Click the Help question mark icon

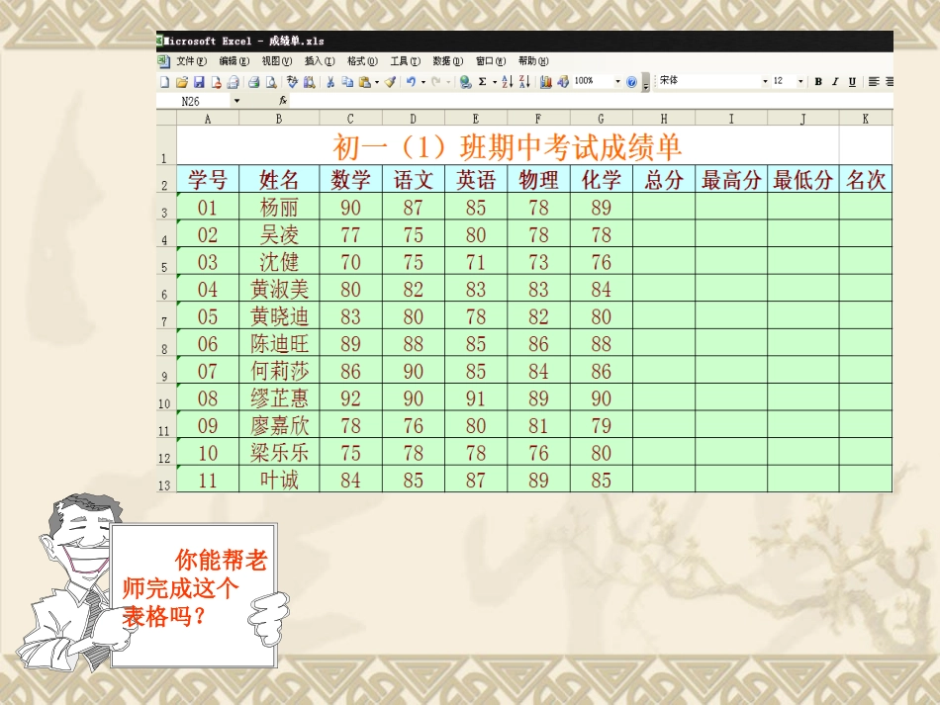pyautogui.click(x=631, y=82)
